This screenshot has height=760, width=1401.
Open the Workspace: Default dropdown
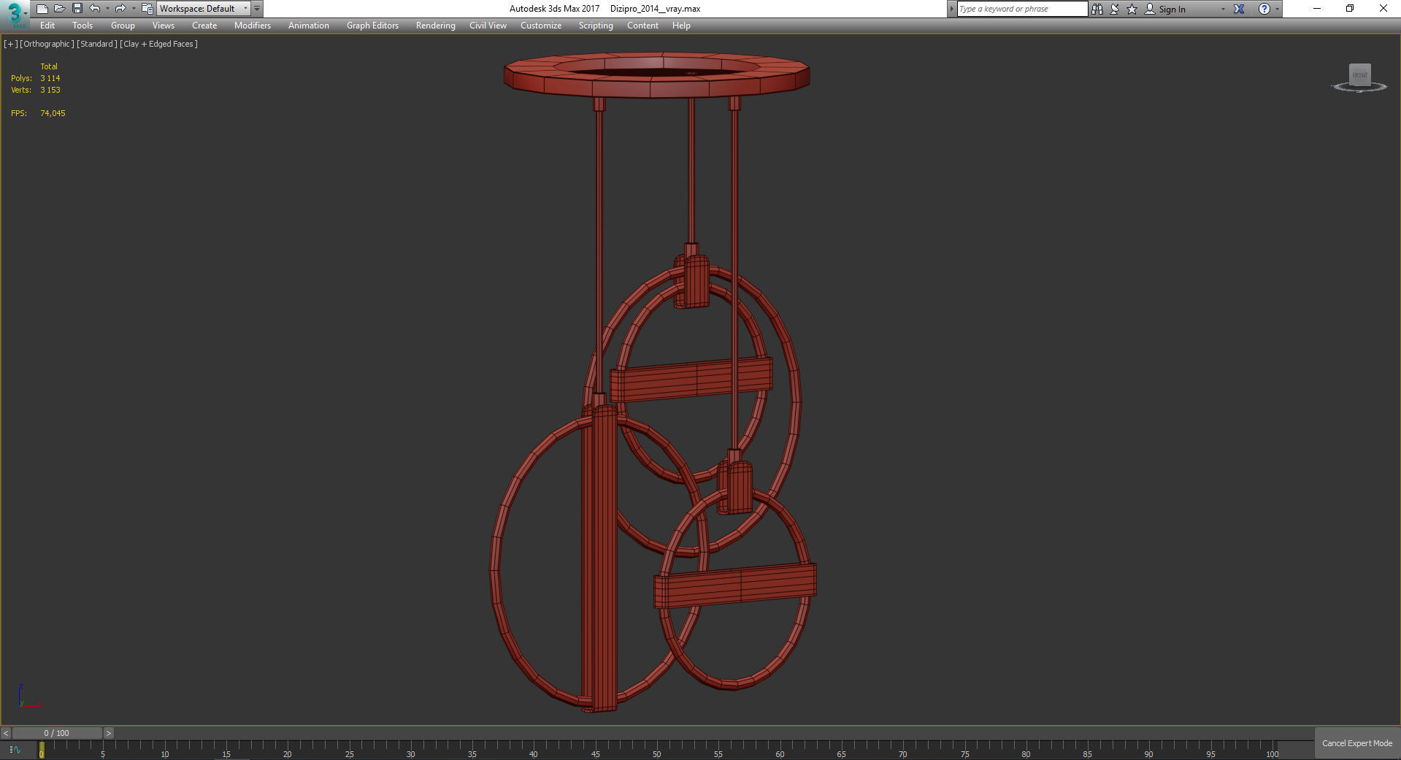click(204, 9)
